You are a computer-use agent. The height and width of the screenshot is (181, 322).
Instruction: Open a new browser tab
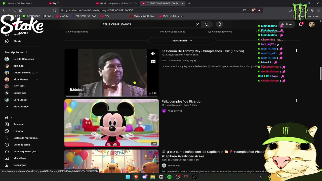coord(189,3)
